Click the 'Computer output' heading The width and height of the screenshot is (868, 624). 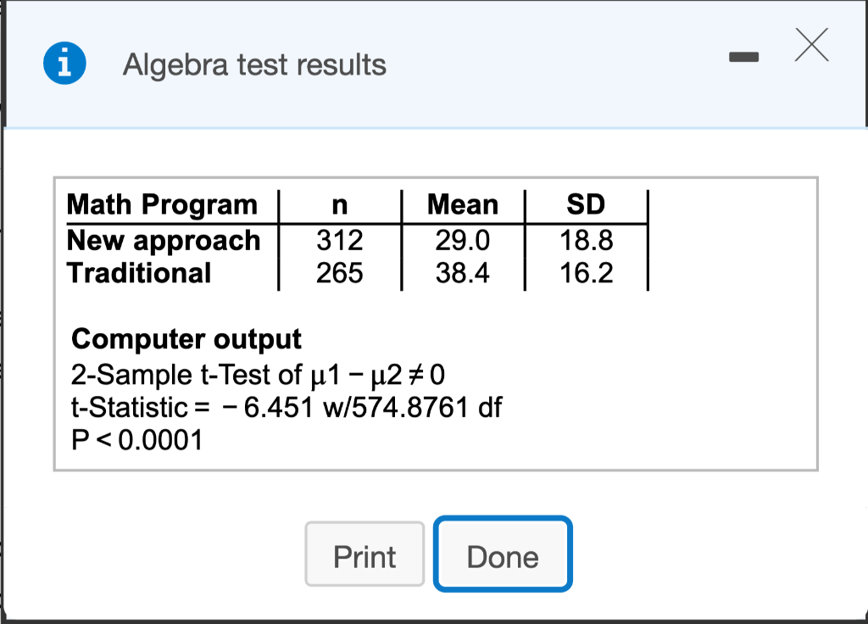[x=186, y=339]
